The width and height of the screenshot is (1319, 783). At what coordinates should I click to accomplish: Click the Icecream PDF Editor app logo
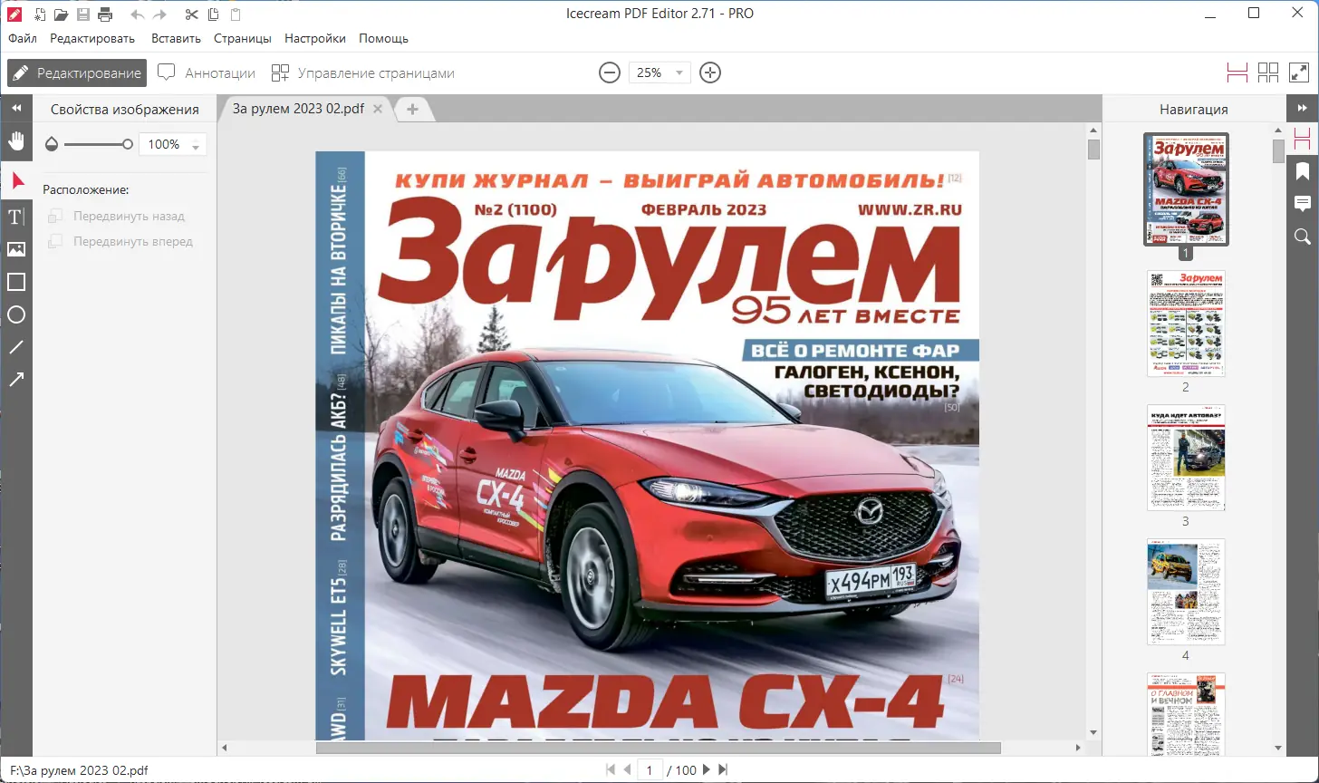[15, 14]
